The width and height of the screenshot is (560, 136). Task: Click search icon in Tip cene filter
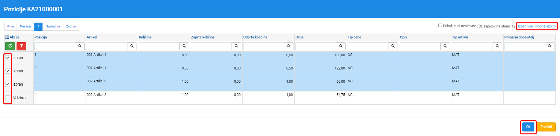393,46
